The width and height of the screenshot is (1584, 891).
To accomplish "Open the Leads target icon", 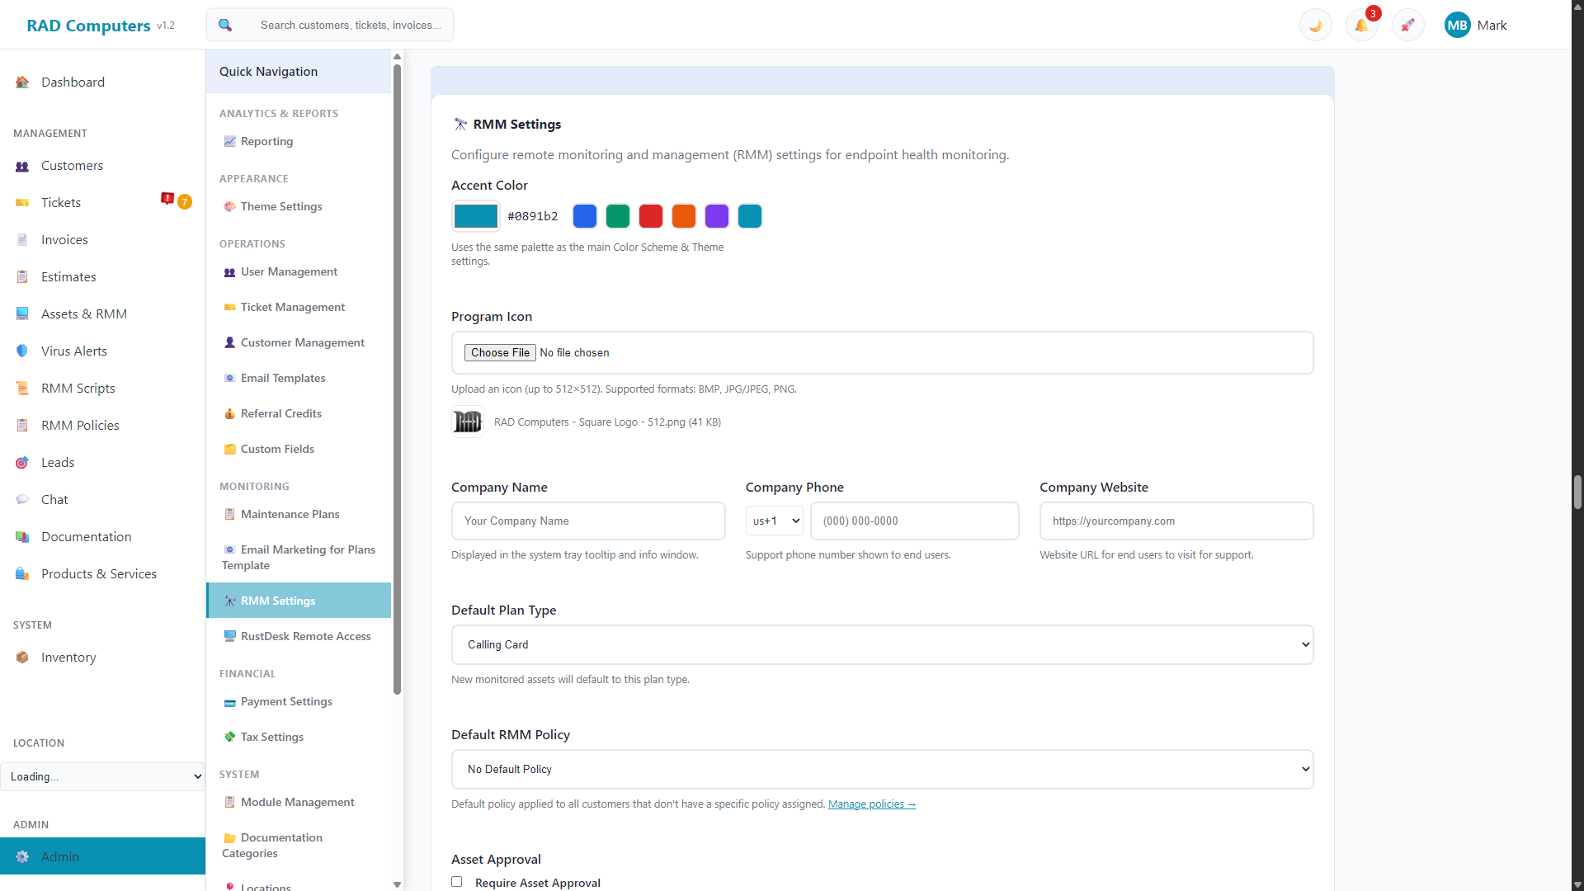I will click(x=21, y=462).
